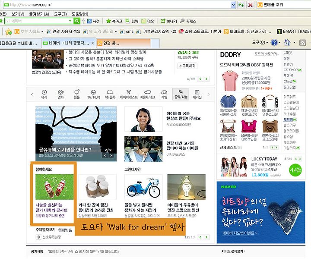This screenshot has width=311, height=261.
Task: Click the blue tricycle thumbnail
Action: [x=143, y=187]
